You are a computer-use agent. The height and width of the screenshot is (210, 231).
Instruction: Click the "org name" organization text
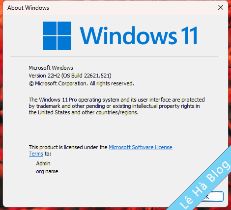[x=47, y=171]
